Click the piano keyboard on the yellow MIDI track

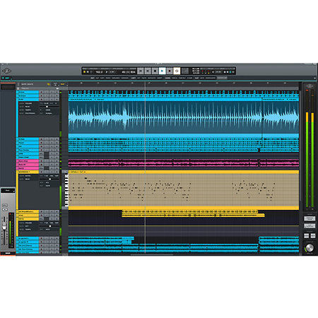point(66,190)
